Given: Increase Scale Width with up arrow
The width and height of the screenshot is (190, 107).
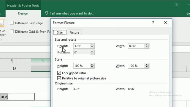Looking at the screenshot, I should [x=147, y=64].
